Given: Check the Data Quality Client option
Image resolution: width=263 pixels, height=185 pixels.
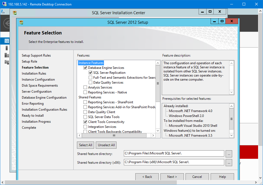Looking at the screenshot, I should click(85, 112).
